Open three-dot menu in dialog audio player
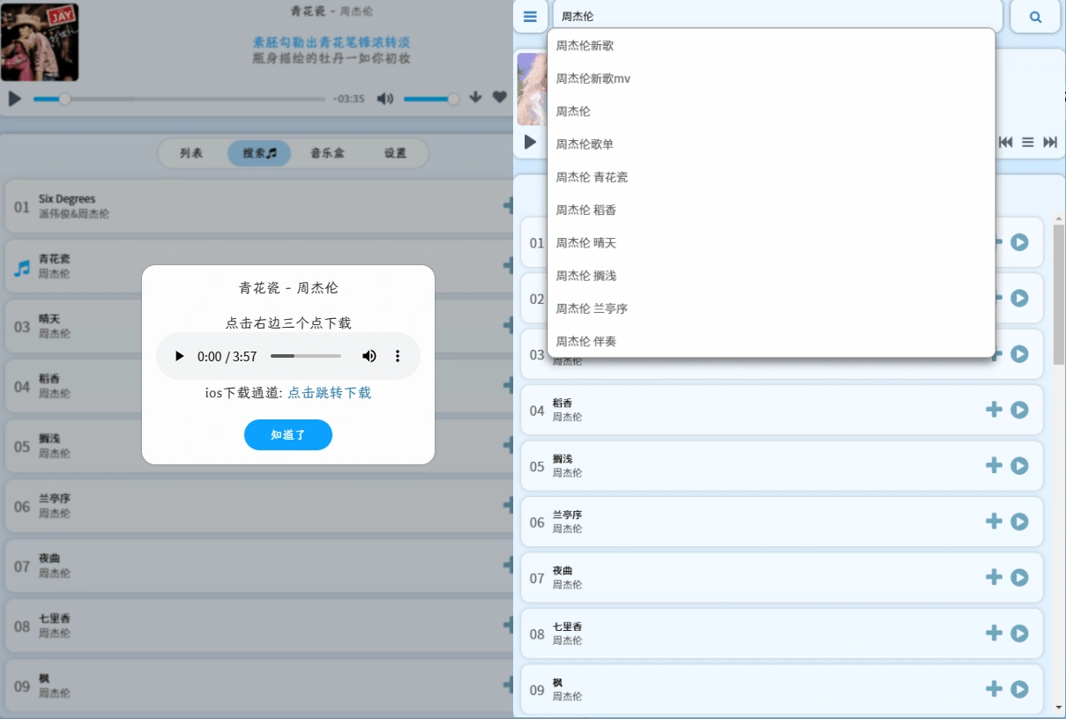 click(x=398, y=356)
